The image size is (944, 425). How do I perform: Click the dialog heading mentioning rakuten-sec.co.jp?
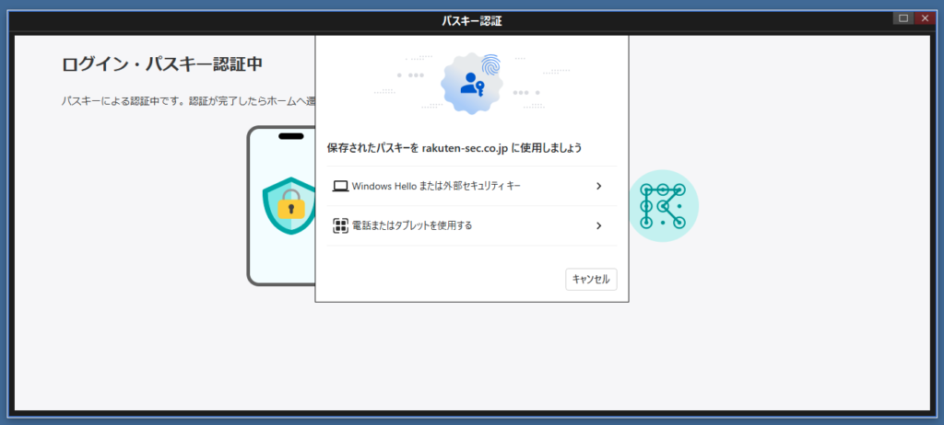[x=454, y=148]
